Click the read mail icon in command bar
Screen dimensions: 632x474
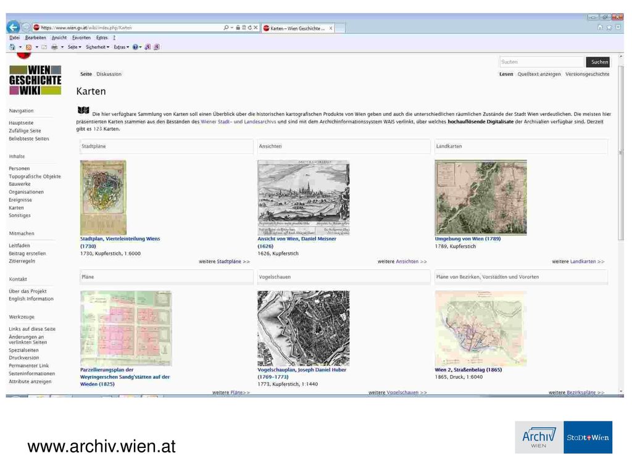click(x=44, y=47)
